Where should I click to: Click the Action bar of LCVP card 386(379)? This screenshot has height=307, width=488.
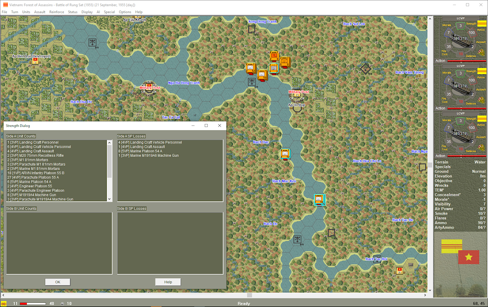coord(467,61)
